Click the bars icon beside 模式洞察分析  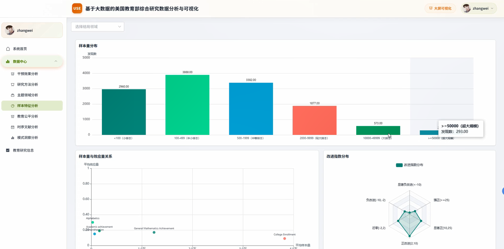13,138
